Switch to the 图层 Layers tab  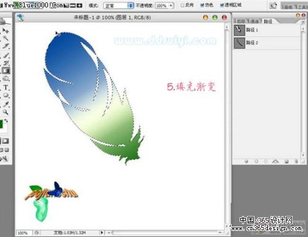241,21
